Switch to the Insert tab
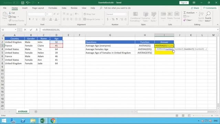 click(x=25, y=8)
